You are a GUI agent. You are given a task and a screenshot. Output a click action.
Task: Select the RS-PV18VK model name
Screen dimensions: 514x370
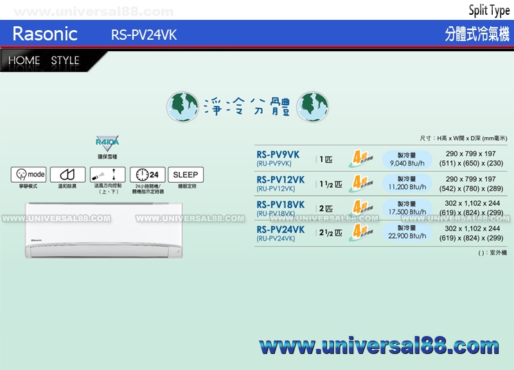point(280,205)
